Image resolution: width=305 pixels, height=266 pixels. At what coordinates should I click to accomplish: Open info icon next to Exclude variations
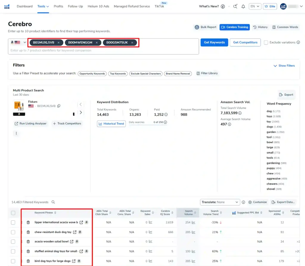coord(298,42)
